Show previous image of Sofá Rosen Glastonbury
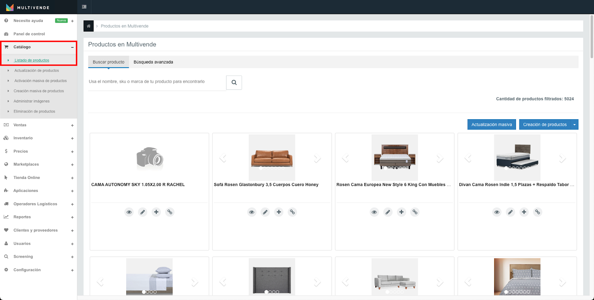 tap(223, 159)
